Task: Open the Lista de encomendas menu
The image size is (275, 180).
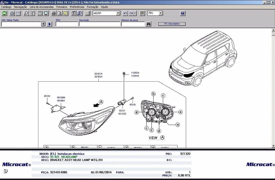Action: (42, 7)
